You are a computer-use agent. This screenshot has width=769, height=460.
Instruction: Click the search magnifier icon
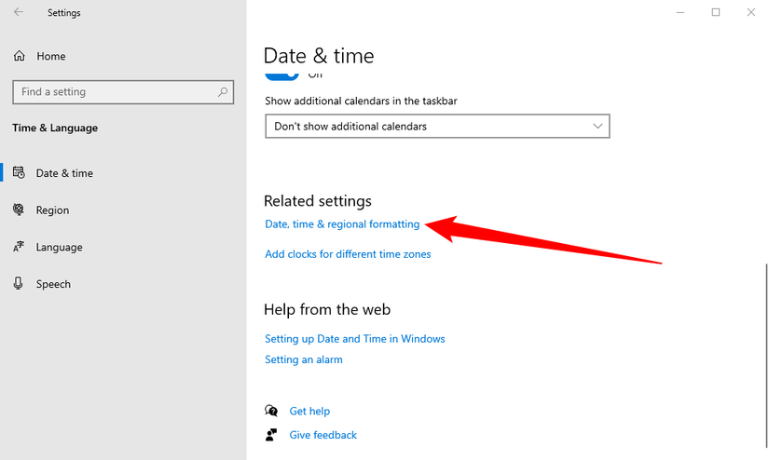(223, 92)
